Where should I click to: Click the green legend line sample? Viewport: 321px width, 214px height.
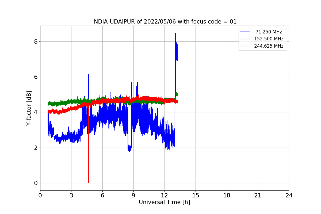(x=245, y=39)
